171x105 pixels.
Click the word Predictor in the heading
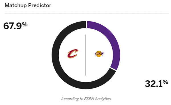pos(40,5)
